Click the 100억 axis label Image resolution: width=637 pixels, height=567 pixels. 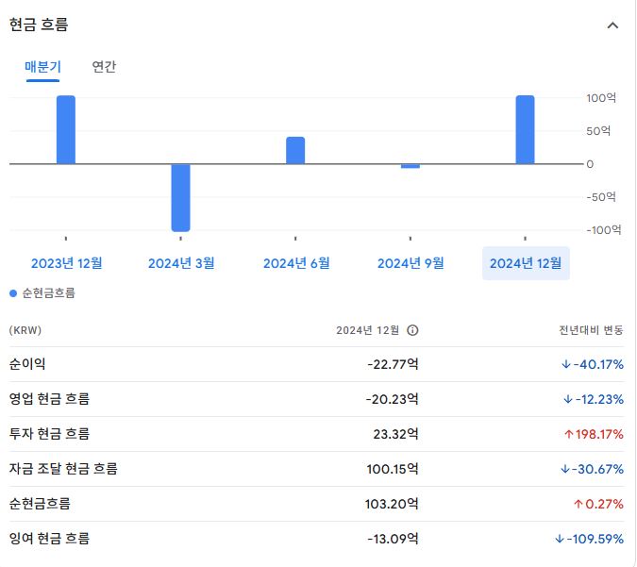click(x=601, y=98)
